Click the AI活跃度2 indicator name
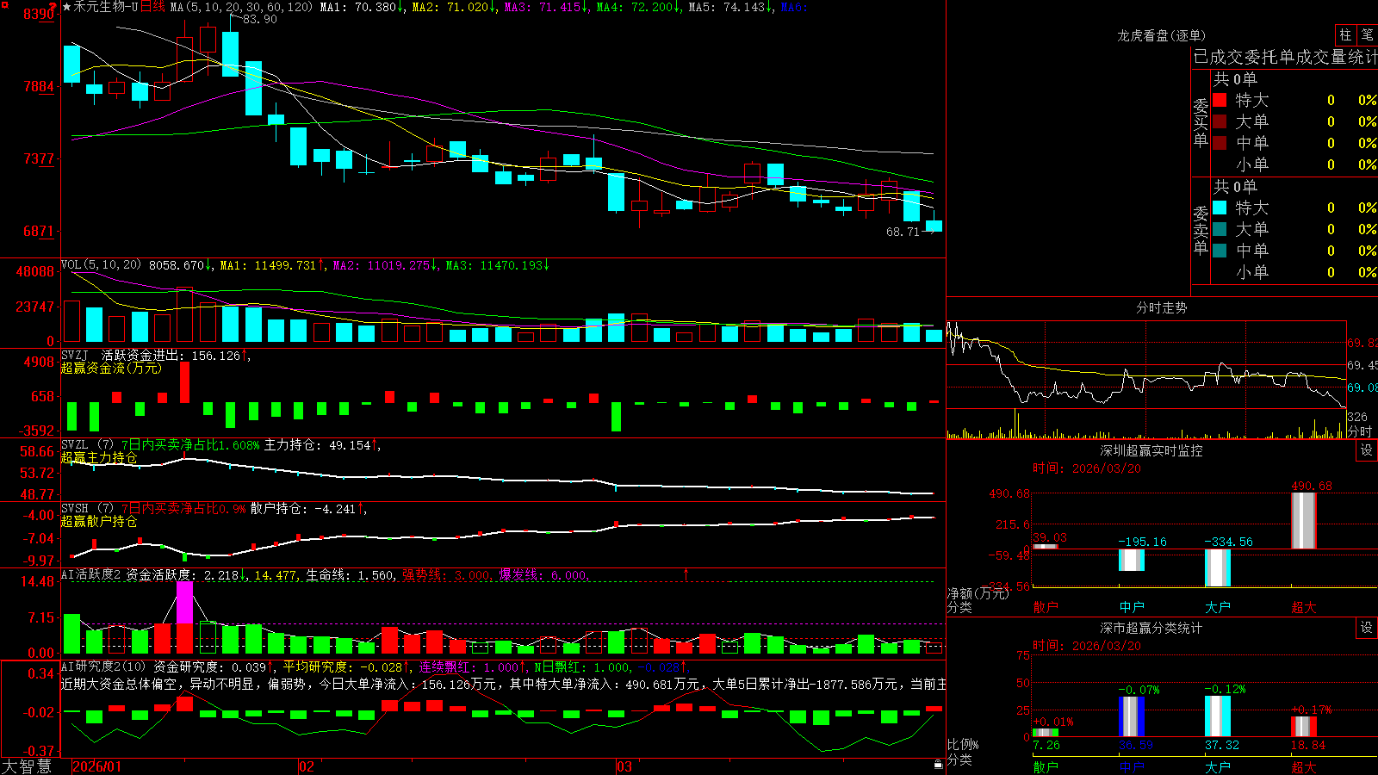 (91, 574)
